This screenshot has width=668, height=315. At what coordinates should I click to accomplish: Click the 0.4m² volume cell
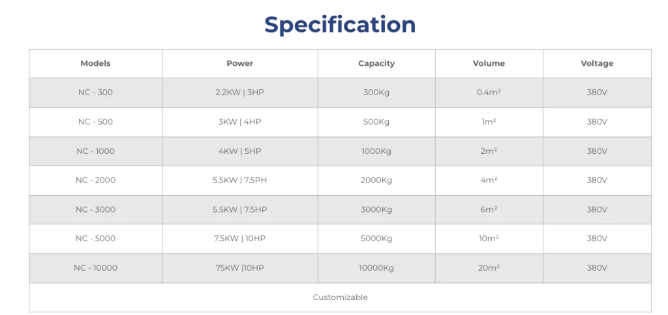[489, 93]
